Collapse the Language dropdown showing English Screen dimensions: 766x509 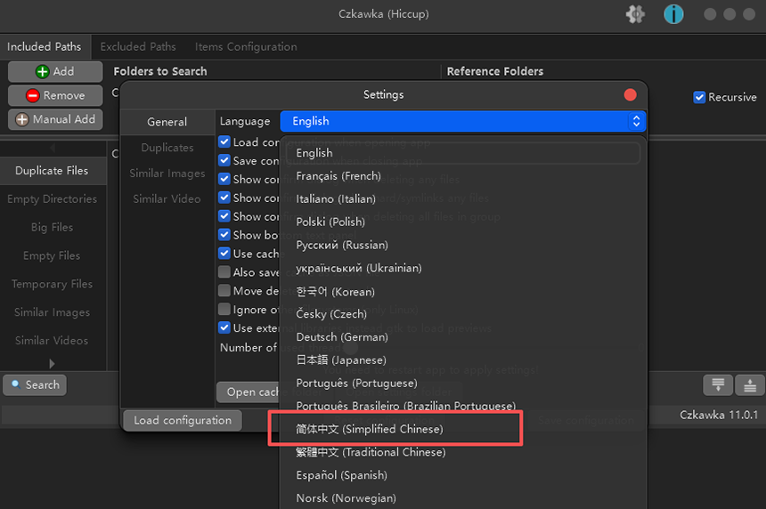[462, 121]
